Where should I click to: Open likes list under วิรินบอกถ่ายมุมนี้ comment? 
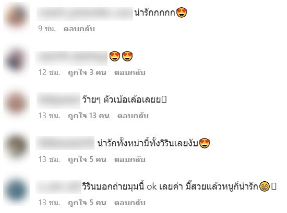87,203
